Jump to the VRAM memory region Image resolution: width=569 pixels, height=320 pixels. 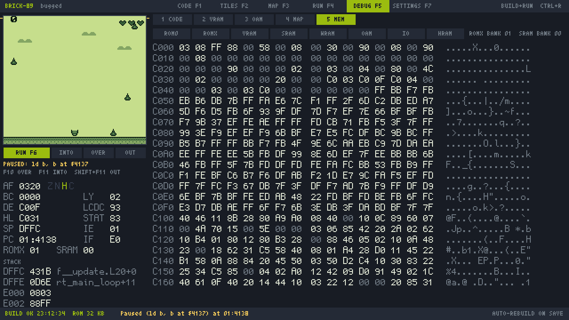[249, 33]
